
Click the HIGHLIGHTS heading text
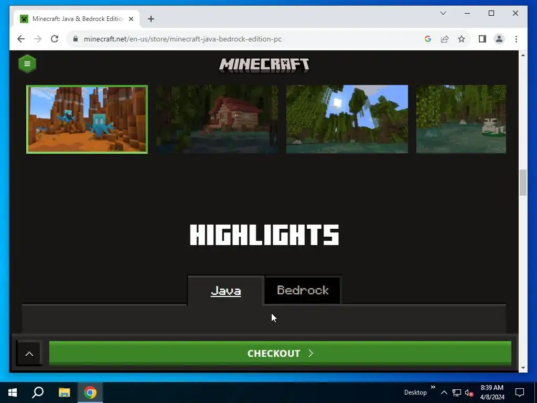pos(264,235)
